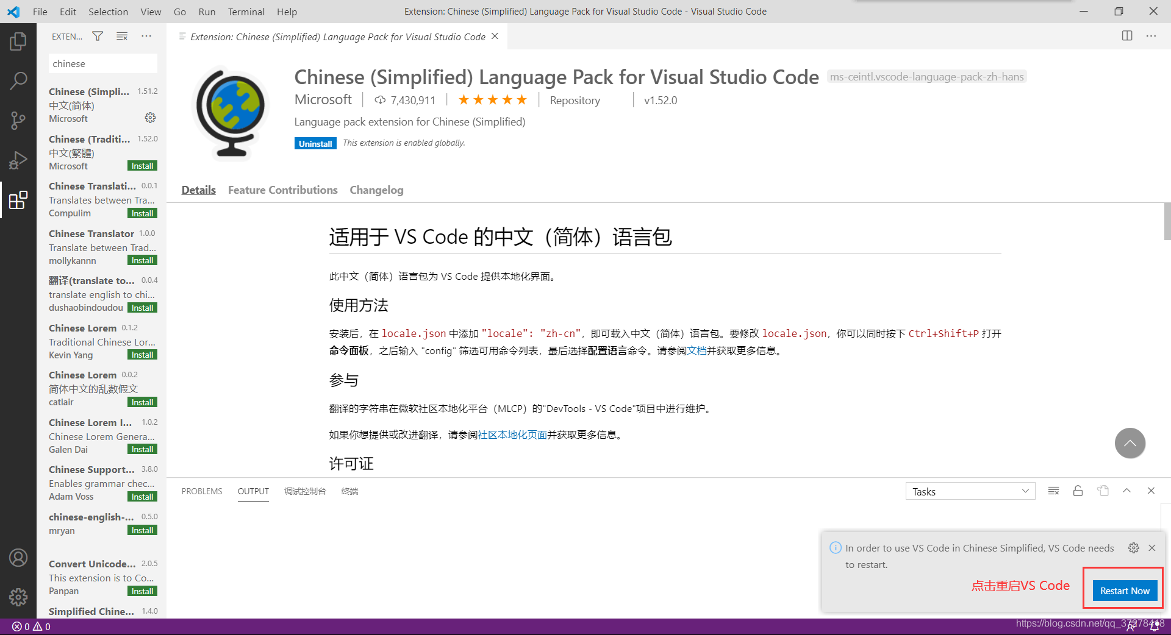The height and width of the screenshot is (635, 1171).
Task: Open the Manage gear in activity bar
Action: (x=18, y=597)
